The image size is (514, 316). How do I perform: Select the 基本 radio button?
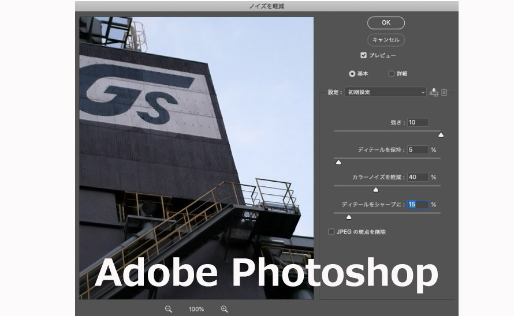[x=352, y=74]
